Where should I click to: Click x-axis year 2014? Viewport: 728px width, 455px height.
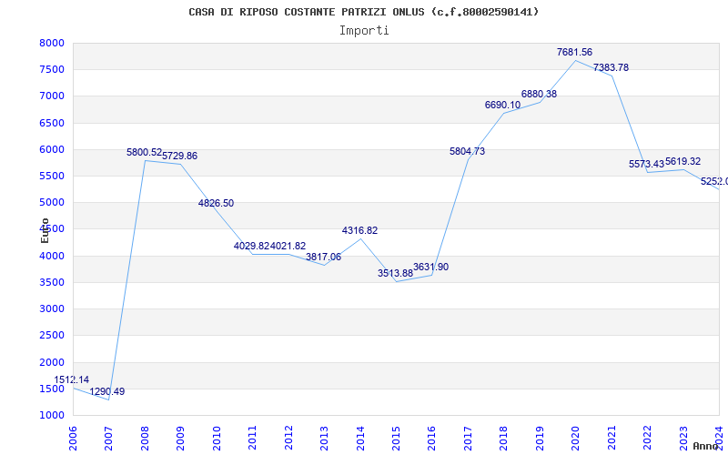click(360, 440)
